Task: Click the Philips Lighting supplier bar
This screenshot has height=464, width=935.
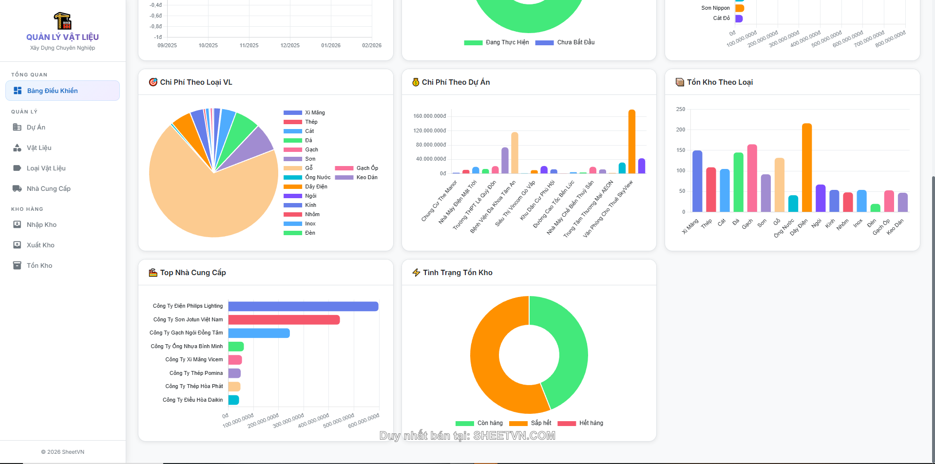Action: [x=303, y=306]
